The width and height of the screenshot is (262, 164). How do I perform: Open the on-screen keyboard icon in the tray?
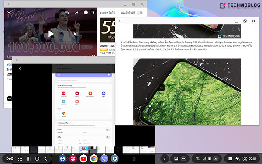[x=230, y=159]
